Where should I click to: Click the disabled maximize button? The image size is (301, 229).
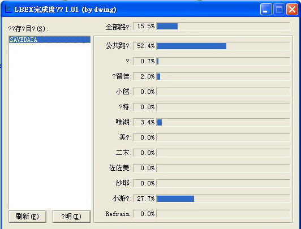(x=279, y=9)
